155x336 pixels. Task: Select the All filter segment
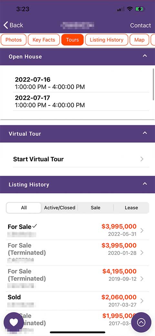pyautogui.click(x=24, y=208)
